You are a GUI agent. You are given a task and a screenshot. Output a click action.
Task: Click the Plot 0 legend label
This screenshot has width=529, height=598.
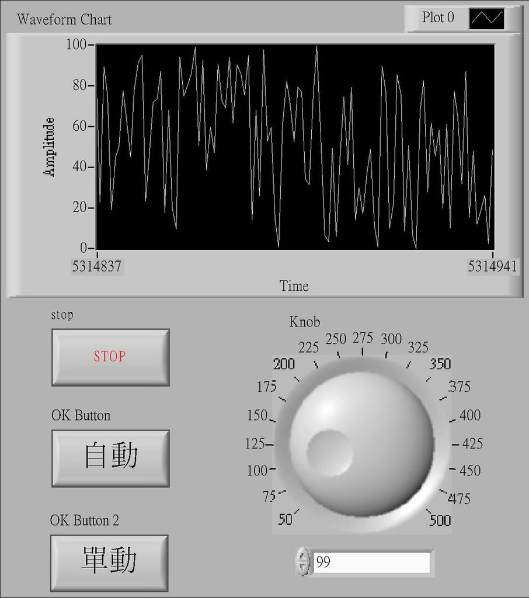(x=438, y=18)
